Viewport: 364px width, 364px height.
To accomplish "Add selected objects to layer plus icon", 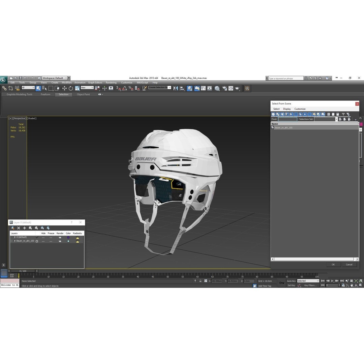I will click(x=24, y=228).
